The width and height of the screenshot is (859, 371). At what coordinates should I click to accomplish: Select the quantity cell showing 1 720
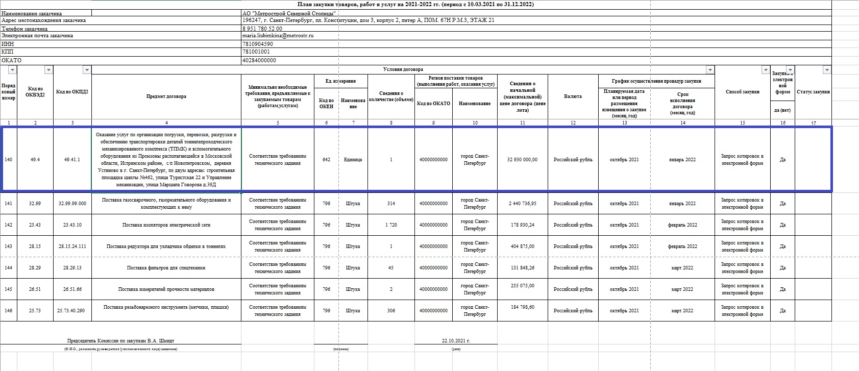[391, 225]
